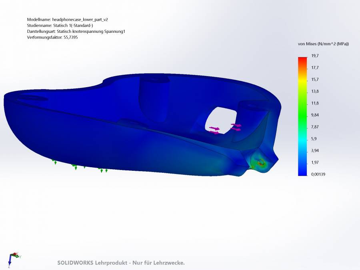
Task: Click the red top of the color legend
Action: 302,59
